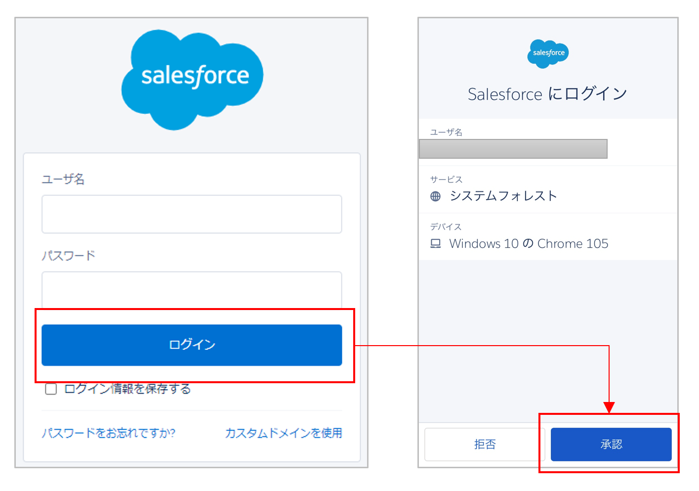Focus the ユーザ名 input field in login form
Image resolution: width=699 pixels, height=491 pixels.
pyautogui.click(x=192, y=214)
